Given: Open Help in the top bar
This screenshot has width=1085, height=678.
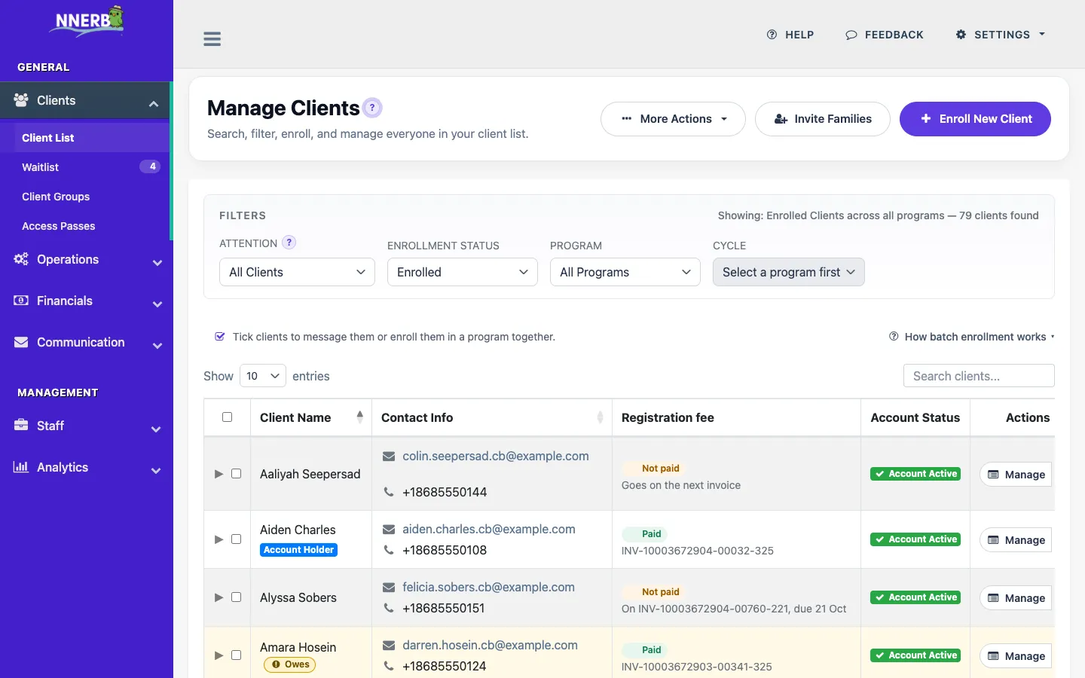Looking at the screenshot, I should pos(790,35).
